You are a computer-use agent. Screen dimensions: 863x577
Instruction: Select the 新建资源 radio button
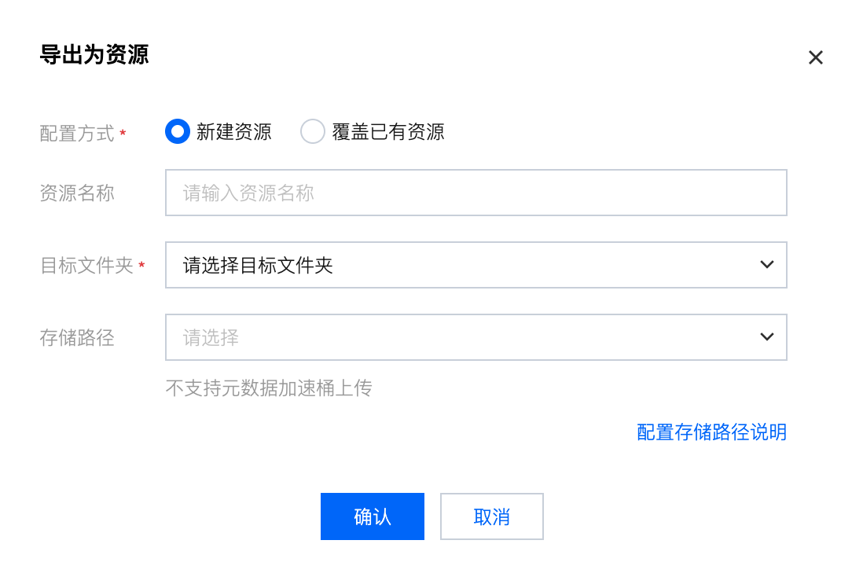coord(178,132)
